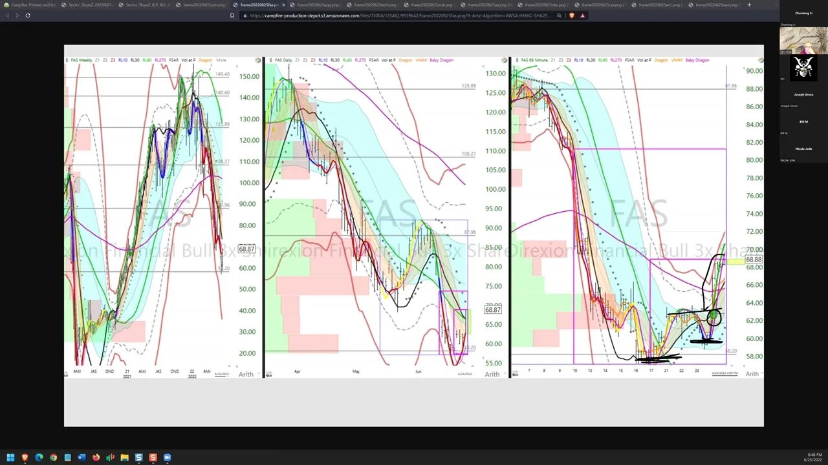Open the red Snagit editor taskbar icon

(153, 457)
